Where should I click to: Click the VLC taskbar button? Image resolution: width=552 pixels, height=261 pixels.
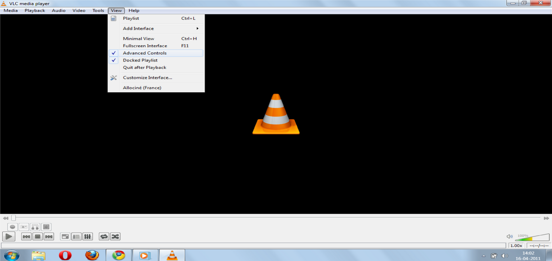point(172,255)
